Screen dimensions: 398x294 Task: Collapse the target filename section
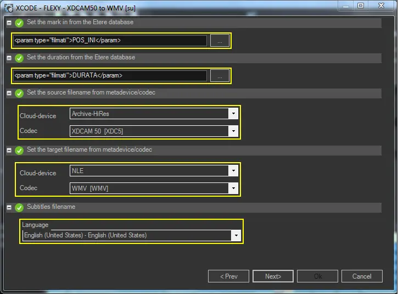tap(9, 151)
